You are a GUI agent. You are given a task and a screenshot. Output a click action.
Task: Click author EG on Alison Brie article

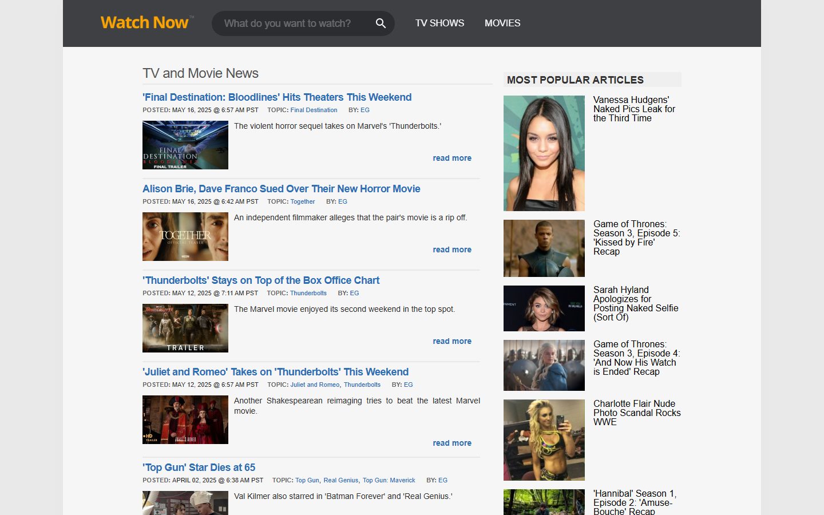tap(343, 201)
